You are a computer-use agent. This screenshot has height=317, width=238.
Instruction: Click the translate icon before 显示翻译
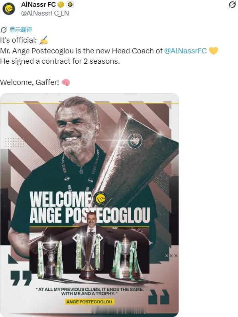click(x=4, y=30)
